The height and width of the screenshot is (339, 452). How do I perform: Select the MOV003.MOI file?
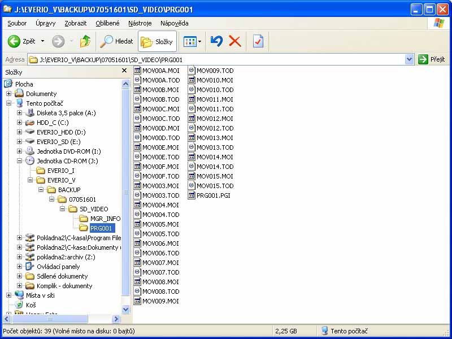point(160,186)
